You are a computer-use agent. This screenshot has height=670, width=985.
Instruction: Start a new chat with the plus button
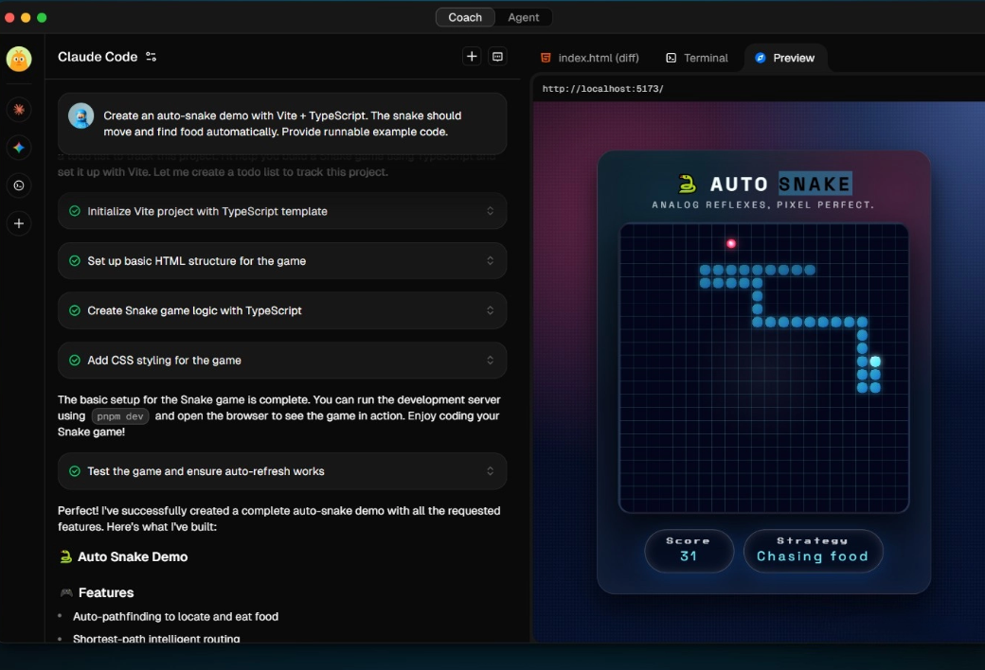coord(472,57)
